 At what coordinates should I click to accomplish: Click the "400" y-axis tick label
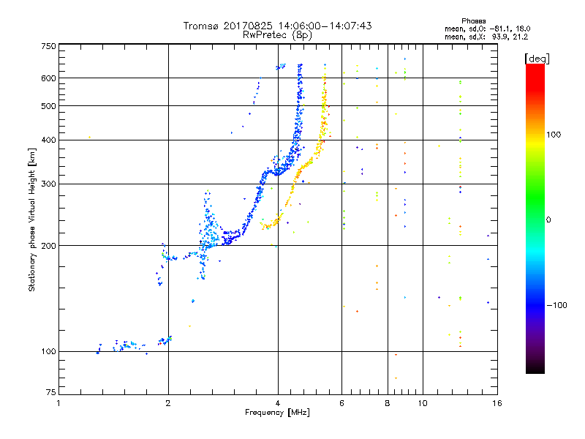pyautogui.click(x=48, y=140)
